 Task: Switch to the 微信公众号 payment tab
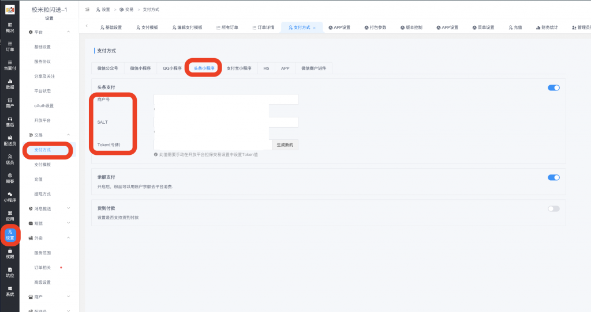click(108, 69)
